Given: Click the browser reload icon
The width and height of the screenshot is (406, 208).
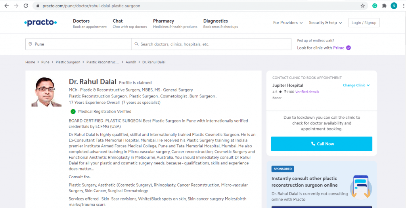Looking at the screenshot, I should (x=26, y=6).
